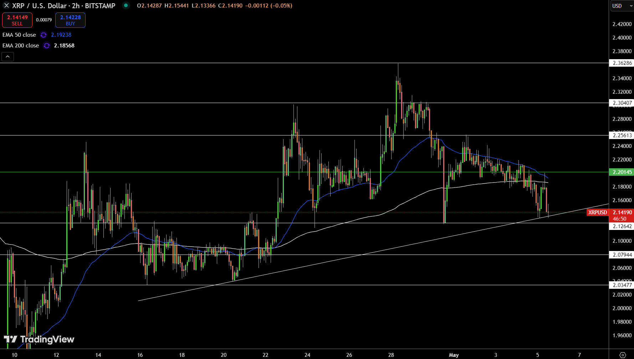Click the close value C2.14190 in header

click(230, 6)
